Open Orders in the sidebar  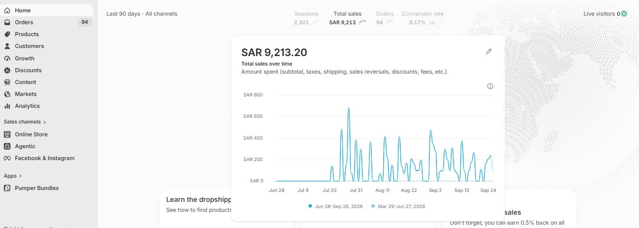click(x=47, y=22)
